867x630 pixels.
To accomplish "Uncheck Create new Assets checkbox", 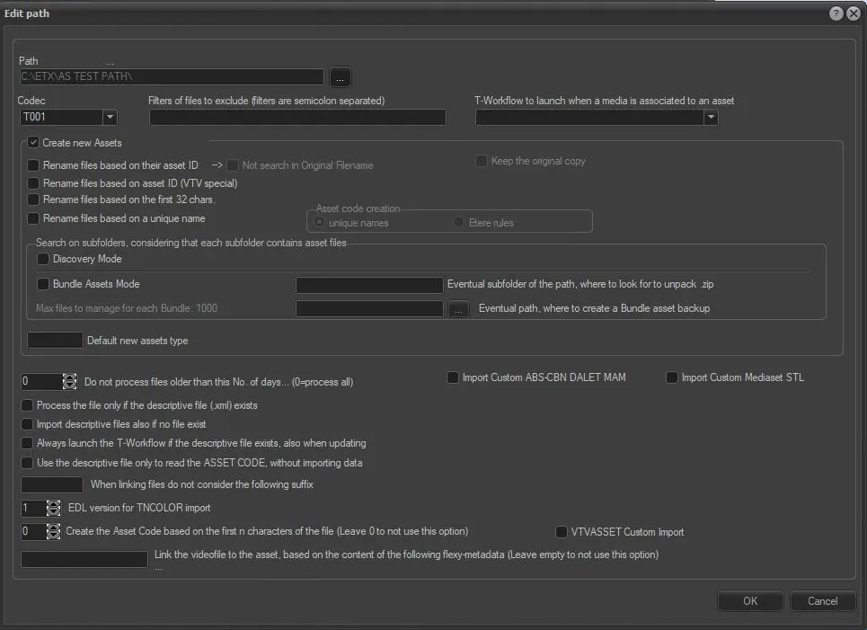I will (x=34, y=143).
